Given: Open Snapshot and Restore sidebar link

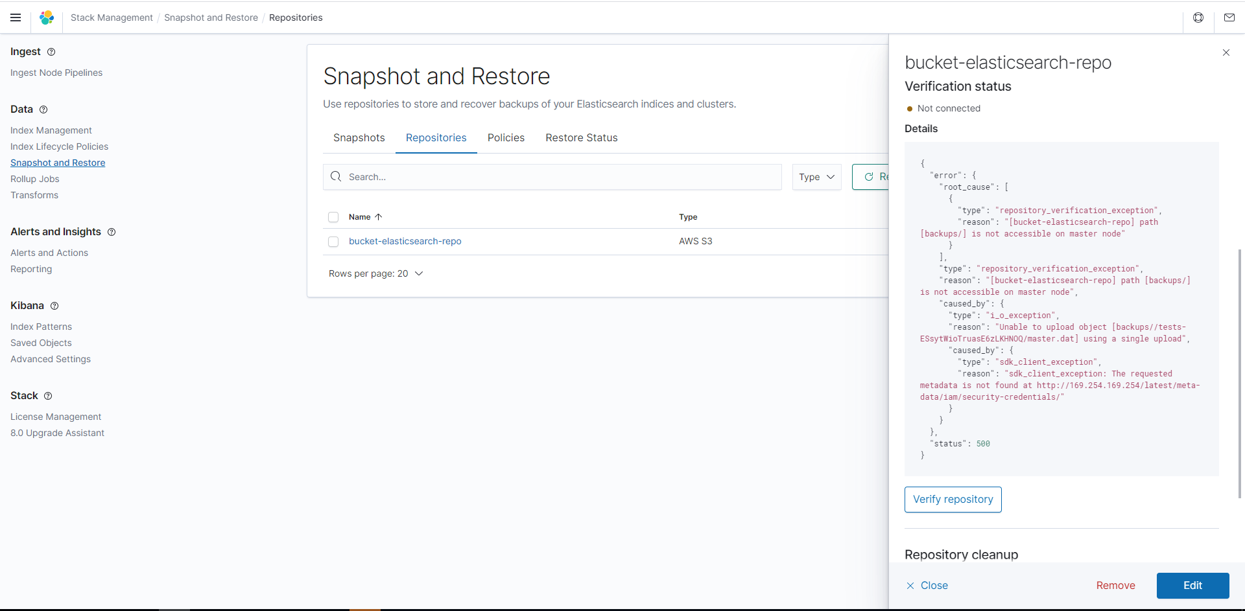Looking at the screenshot, I should click(58, 163).
